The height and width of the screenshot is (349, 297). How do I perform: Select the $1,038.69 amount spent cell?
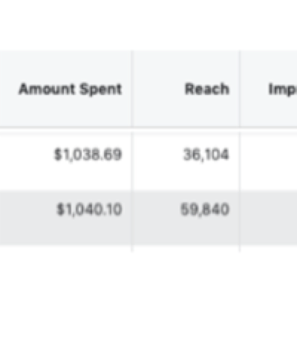tap(88, 154)
